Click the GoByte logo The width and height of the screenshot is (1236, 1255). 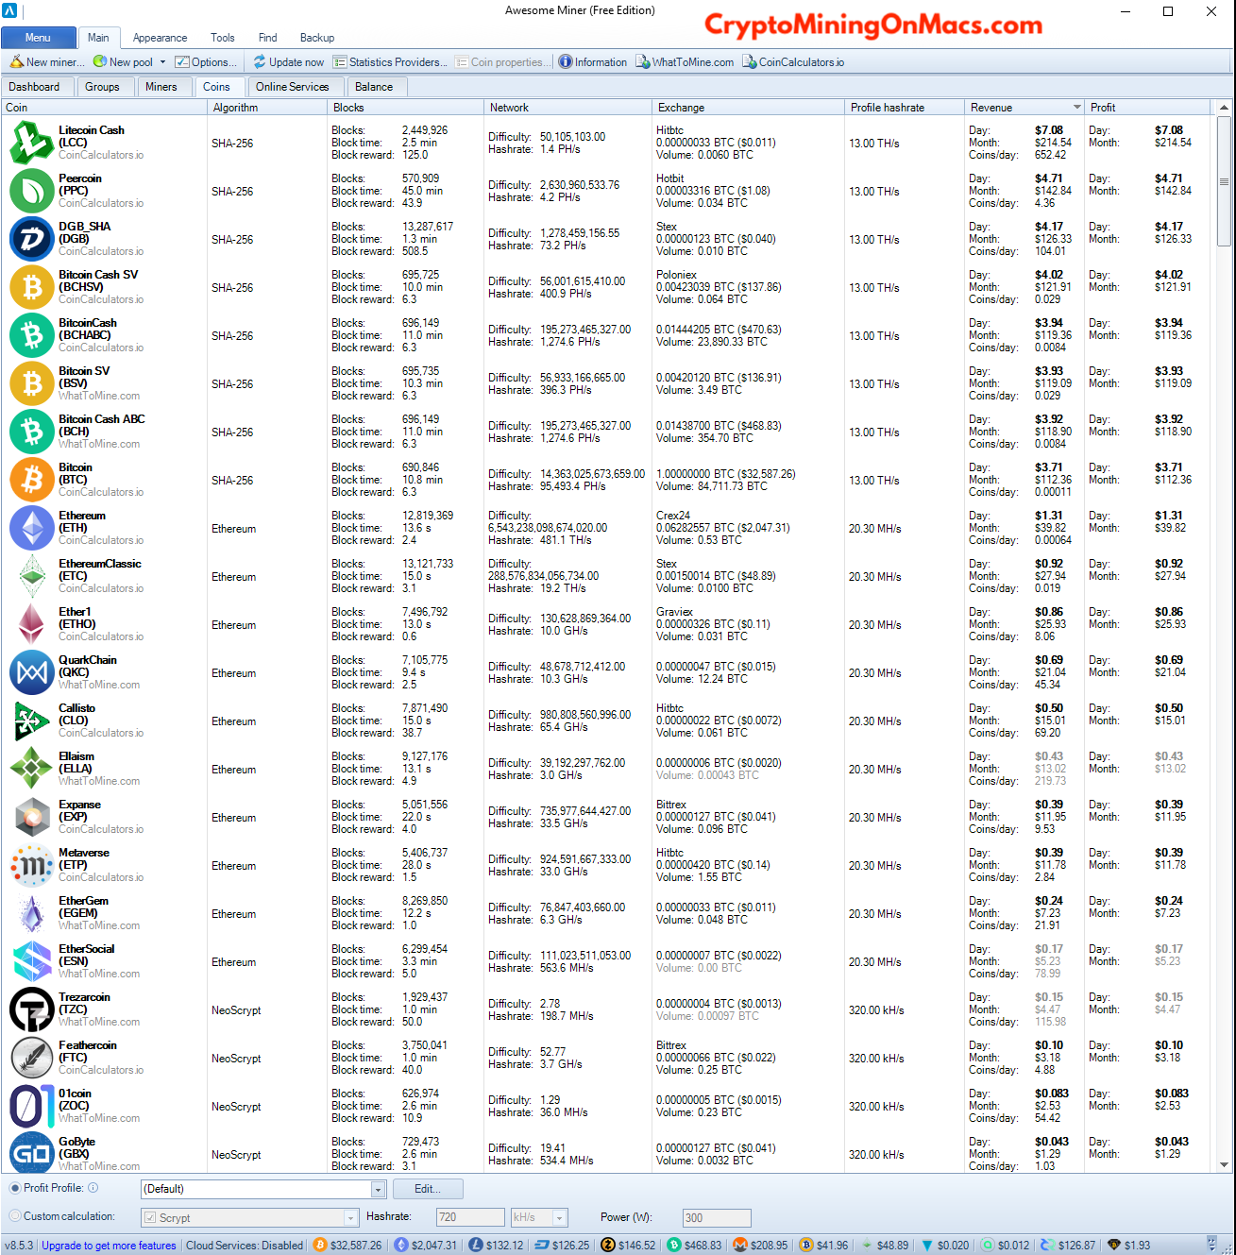tap(32, 1154)
